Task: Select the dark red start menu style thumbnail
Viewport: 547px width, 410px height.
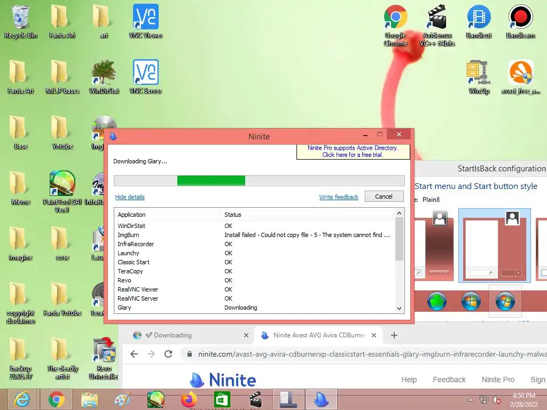Action: (434, 246)
